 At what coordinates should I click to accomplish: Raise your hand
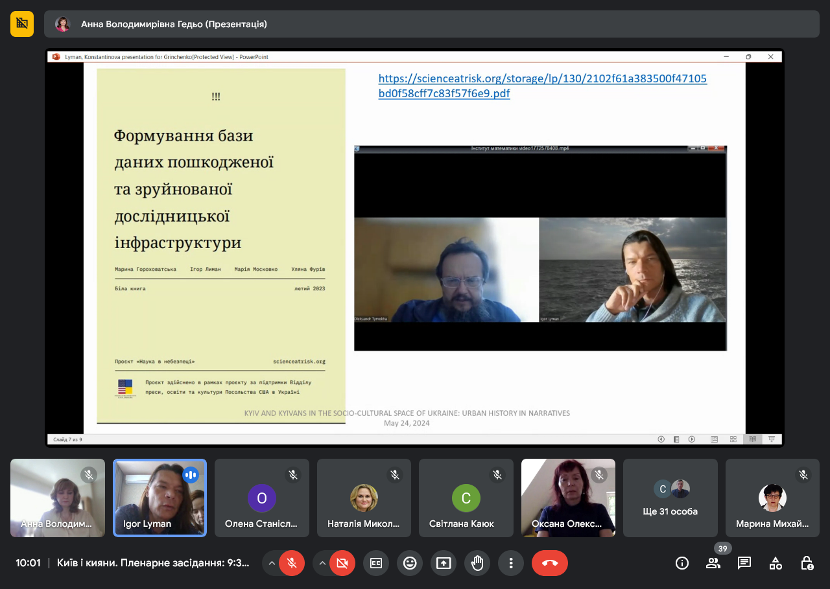pyautogui.click(x=477, y=563)
